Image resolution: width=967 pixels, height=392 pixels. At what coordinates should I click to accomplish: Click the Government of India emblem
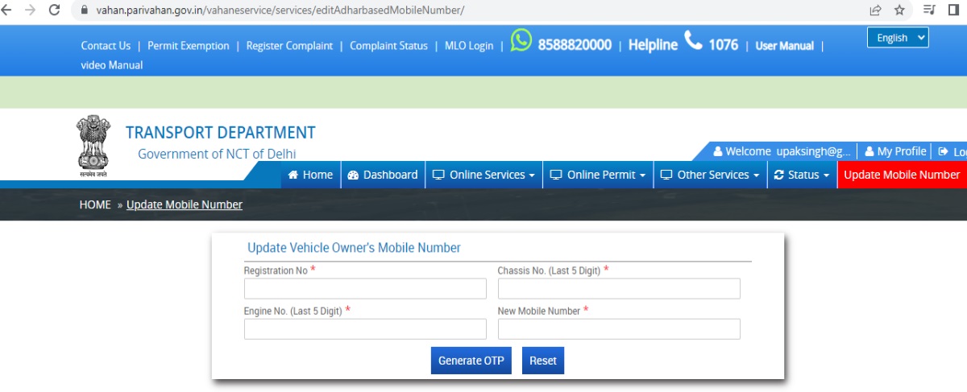coord(93,145)
